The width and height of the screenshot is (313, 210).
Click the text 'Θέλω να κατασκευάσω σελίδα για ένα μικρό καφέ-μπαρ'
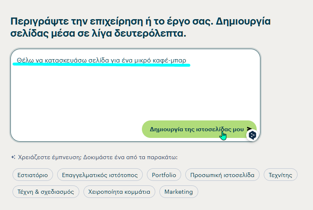pyautogui.click(x=101, y=60)
